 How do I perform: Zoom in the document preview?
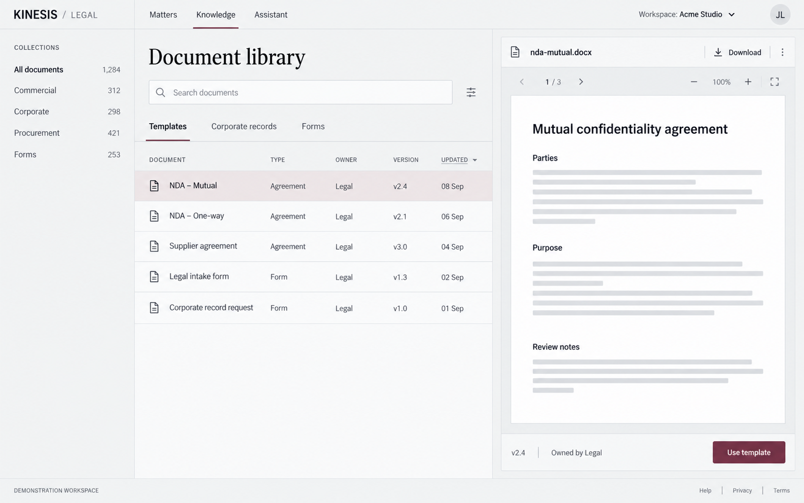click(748, 82)
